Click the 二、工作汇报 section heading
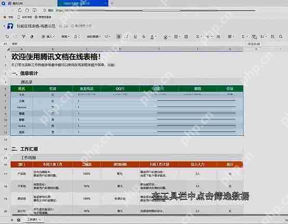Image resolution: width=288 pixels, height=224 pixels. click(x=24, y=149)
